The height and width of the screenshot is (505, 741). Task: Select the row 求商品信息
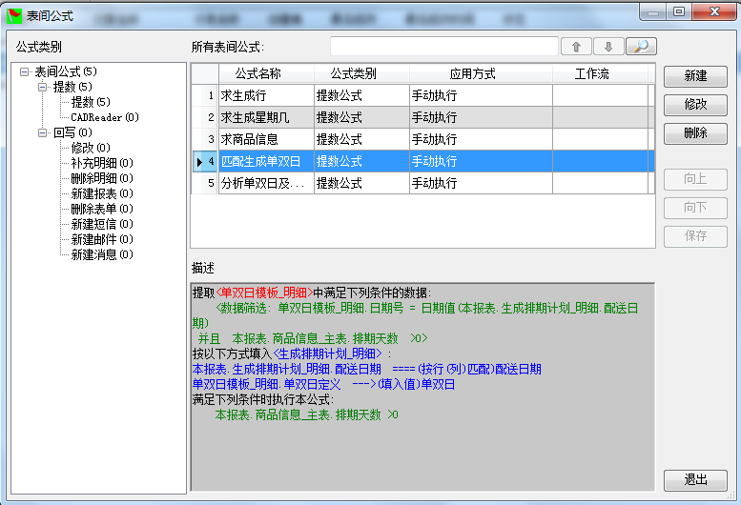pos(266,139)
